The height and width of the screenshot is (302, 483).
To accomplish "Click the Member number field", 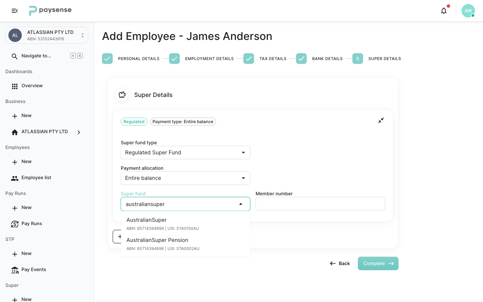I will pyautogui.click(x=320, y=204).
